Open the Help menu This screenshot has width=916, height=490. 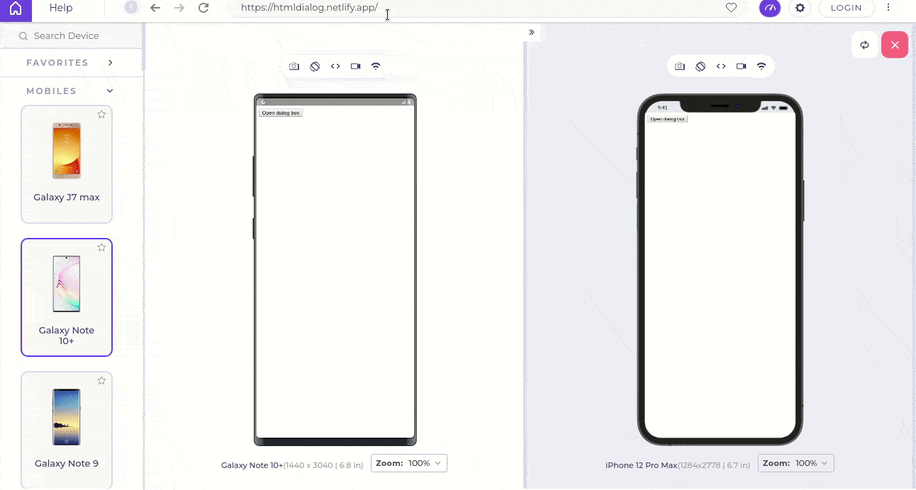[x=60, y=8]
